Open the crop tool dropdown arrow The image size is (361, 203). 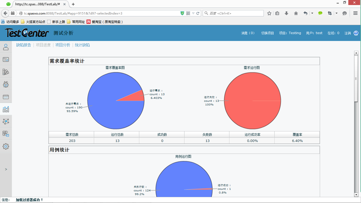(336, 13)
